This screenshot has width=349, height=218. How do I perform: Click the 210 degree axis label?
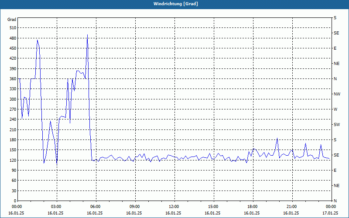[x=14, y=129]
